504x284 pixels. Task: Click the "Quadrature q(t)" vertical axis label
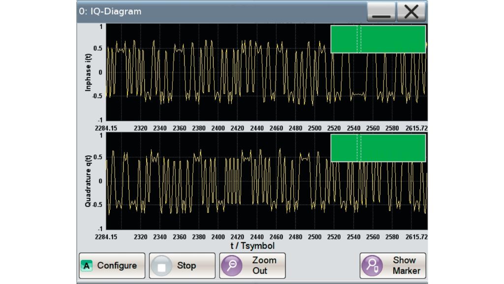tap(89, 181)
